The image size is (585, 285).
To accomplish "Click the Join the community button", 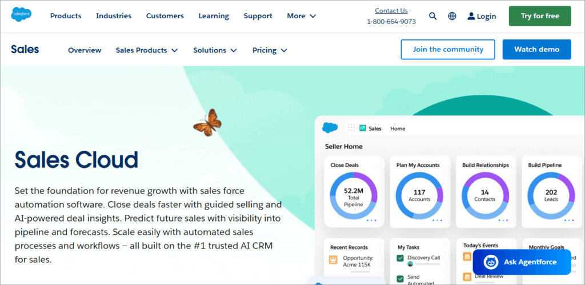I will [x=448, y=49].
